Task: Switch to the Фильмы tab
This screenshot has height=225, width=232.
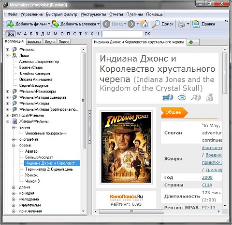Action: (x=34, y=42)
